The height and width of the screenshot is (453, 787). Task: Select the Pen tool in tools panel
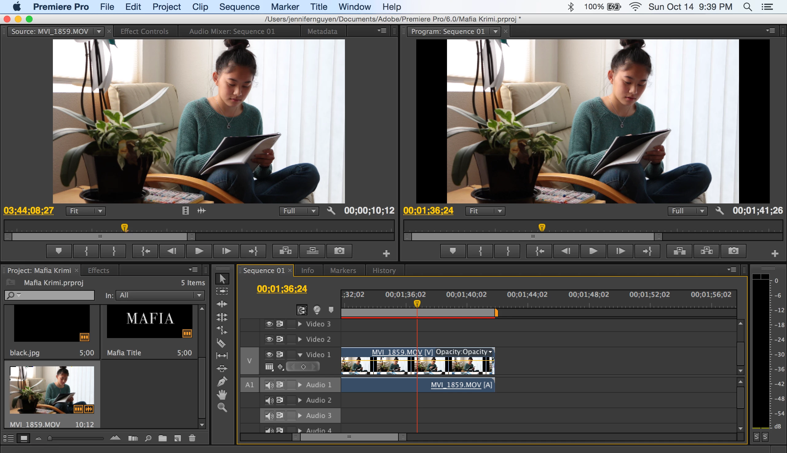click(x=222, y=381)
